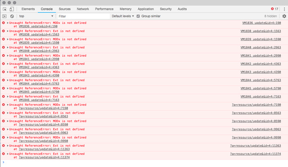This screenshot has height=167, width=288.
Task: Switch to the Audits tab
Action: [x=182, y=9]
